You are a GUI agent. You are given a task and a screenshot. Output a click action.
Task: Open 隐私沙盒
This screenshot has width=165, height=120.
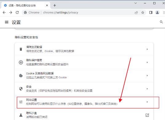[84, 115]
